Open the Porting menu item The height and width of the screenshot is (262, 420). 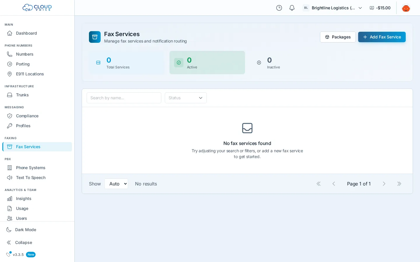point(37,64)
